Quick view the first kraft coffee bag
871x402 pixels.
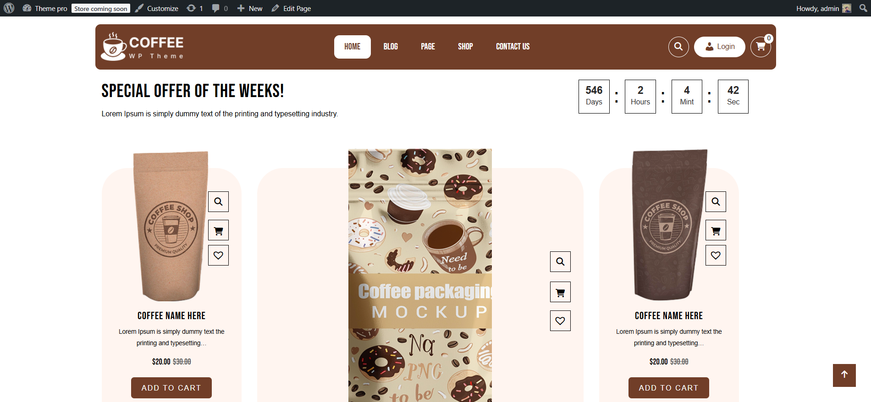(218, 201)
